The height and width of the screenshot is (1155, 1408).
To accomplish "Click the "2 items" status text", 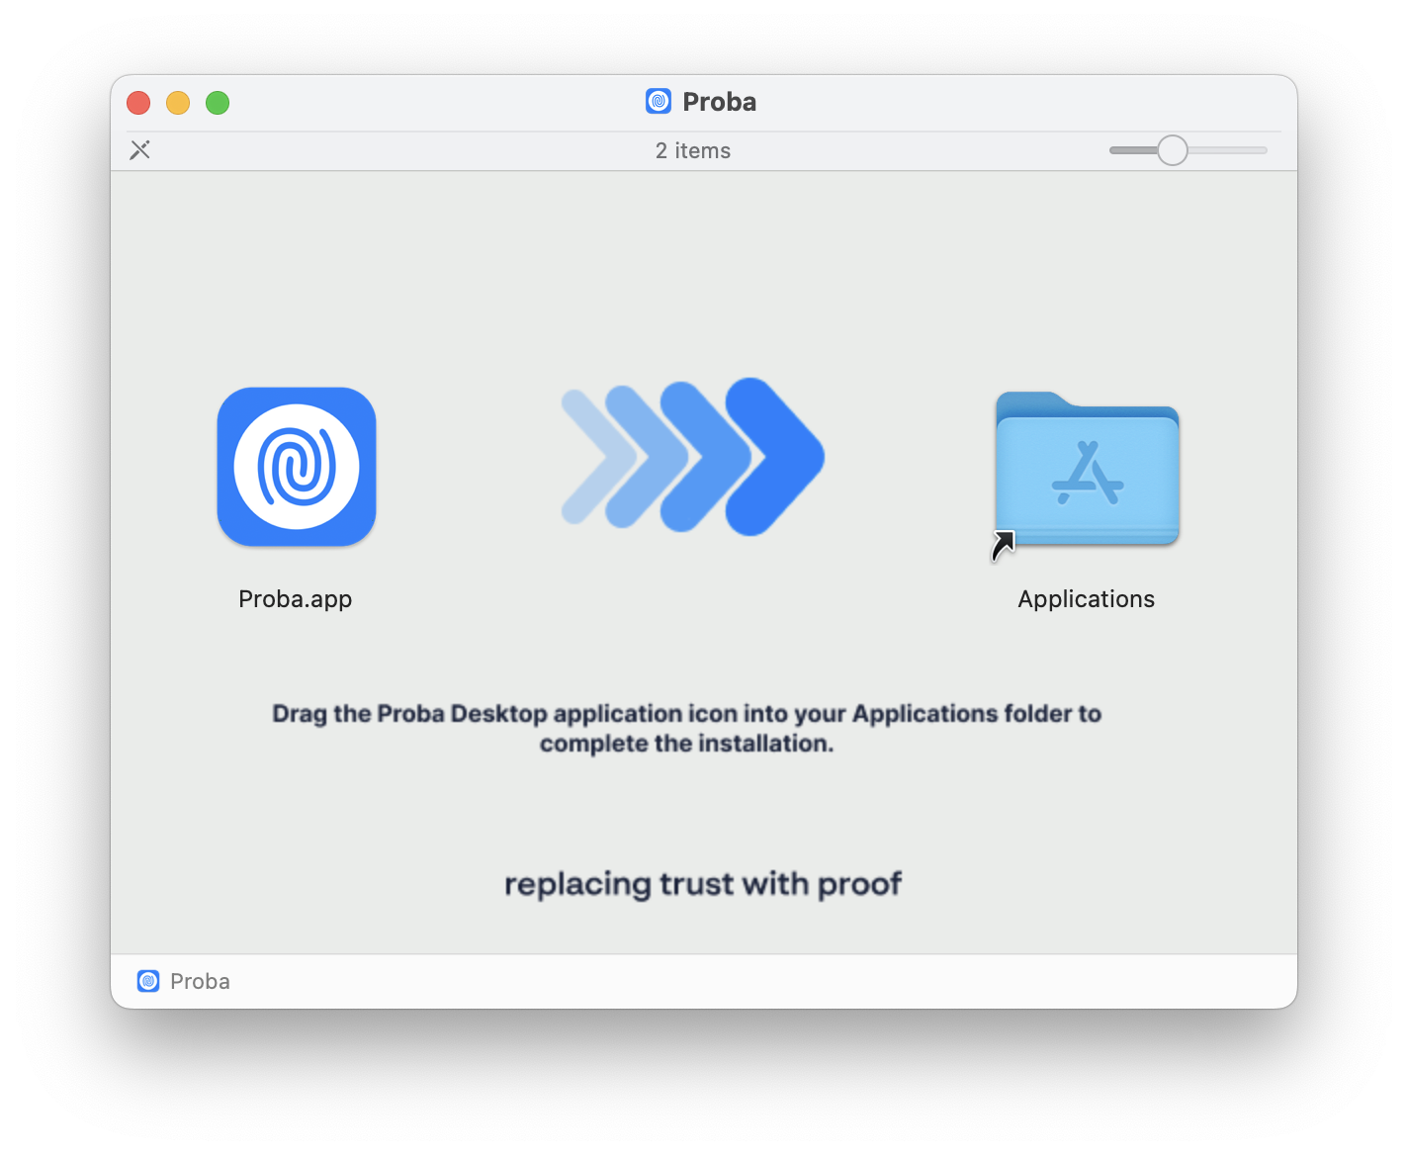I will coord(693,150).
